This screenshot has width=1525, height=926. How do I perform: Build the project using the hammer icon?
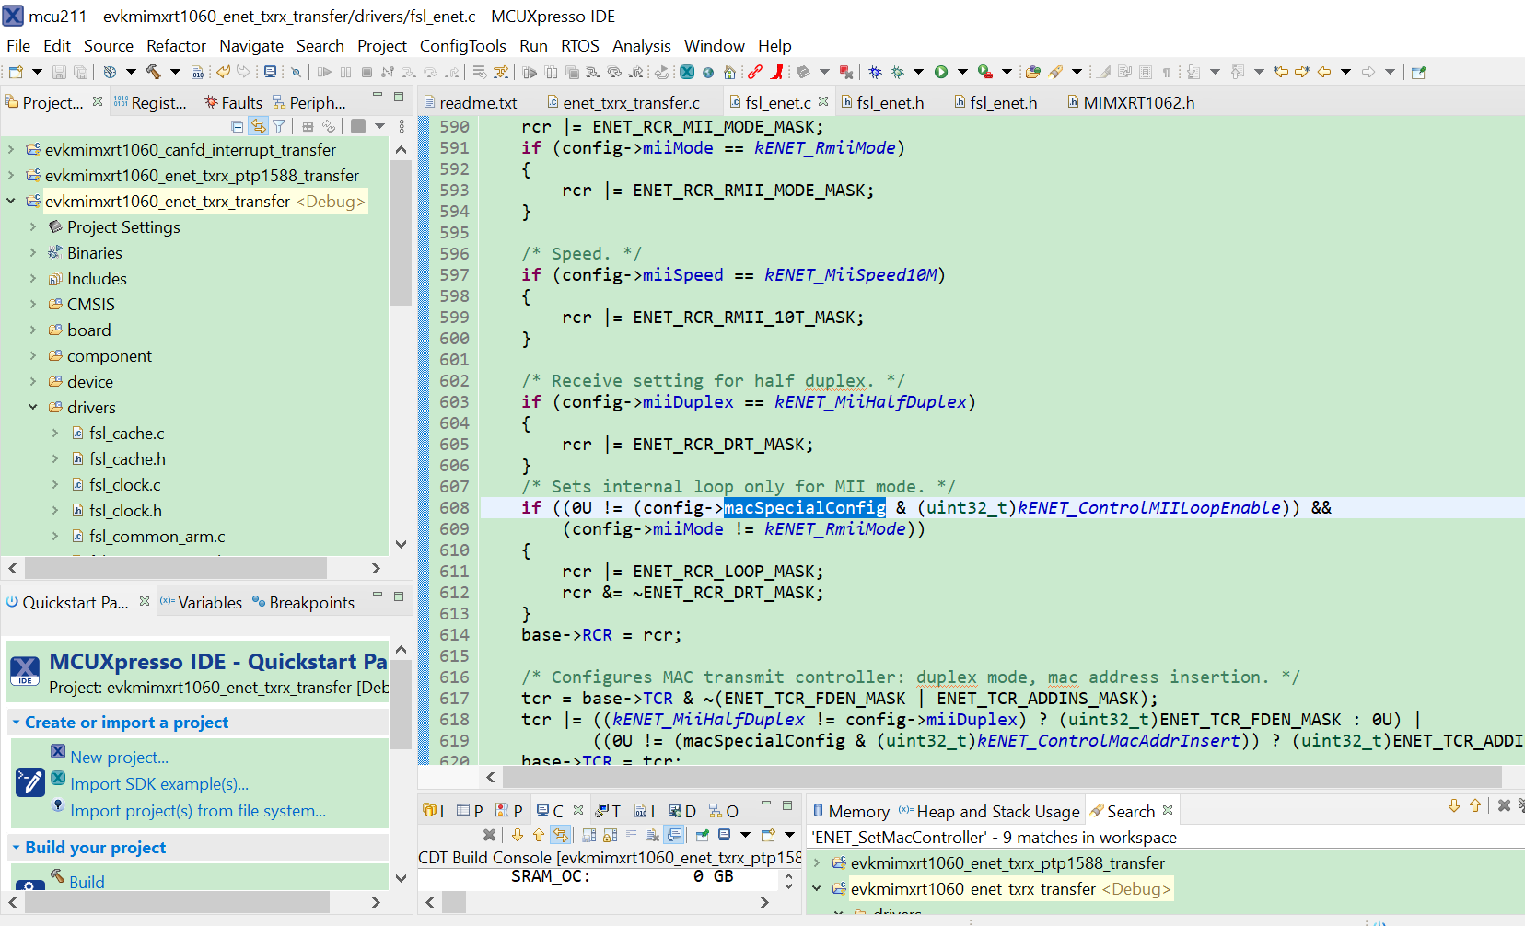click(151, 71)
